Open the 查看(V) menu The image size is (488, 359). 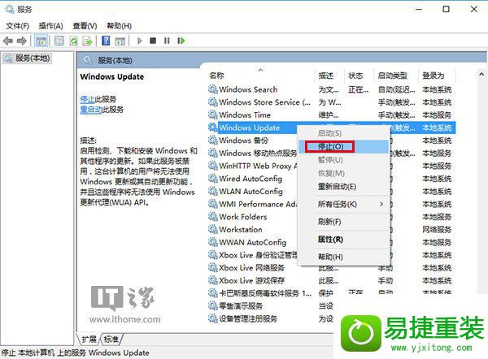85,26
